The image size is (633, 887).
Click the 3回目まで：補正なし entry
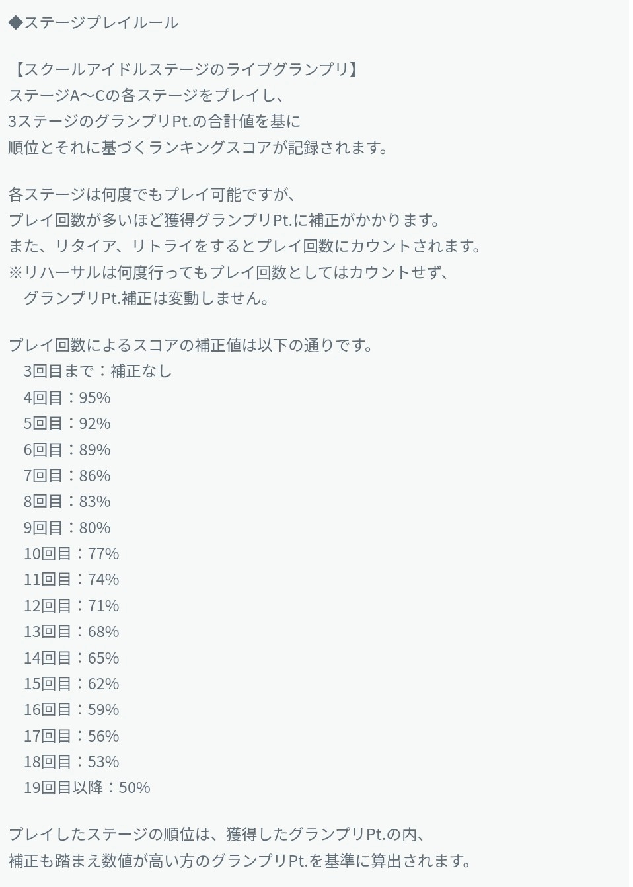tap(98, 371)
